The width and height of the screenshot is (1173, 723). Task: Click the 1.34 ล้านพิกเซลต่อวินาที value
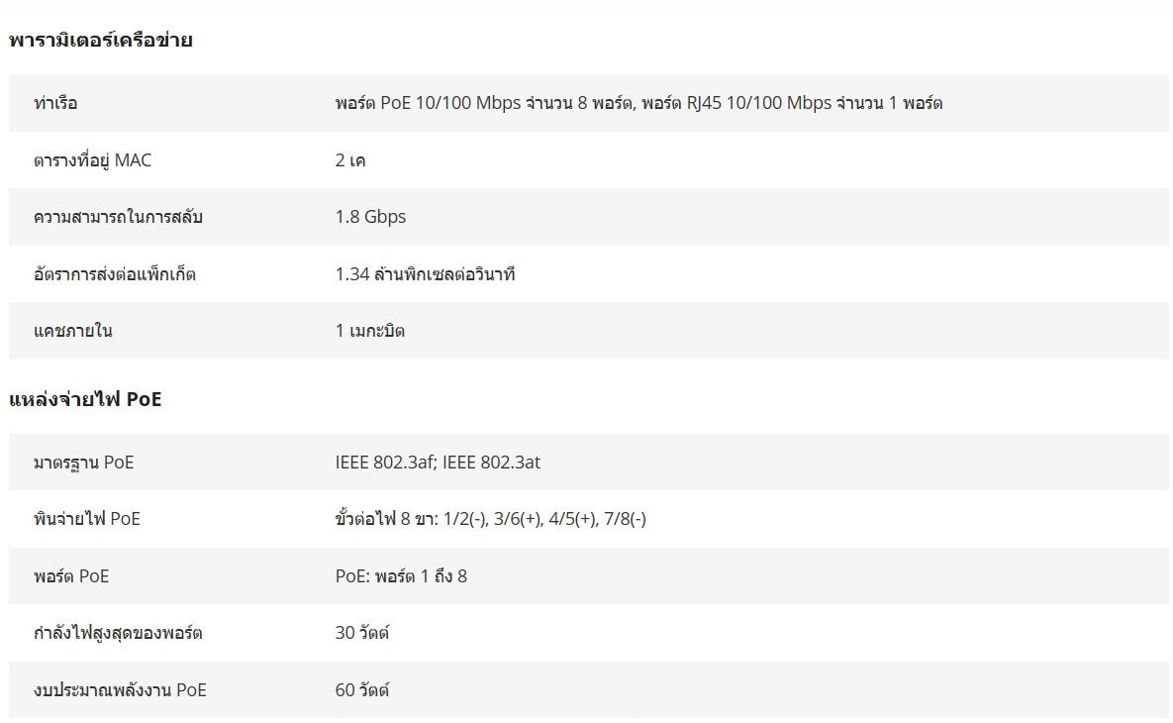click(425, 274)
